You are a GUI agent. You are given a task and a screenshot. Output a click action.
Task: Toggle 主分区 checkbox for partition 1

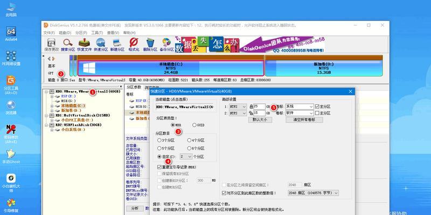(x=317, y=106)
